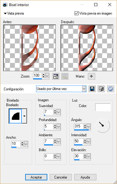The width and height of the screenshot is (117, 184).
Task: Open the Ángulo slider dropdown arrow
Action: click(x=89, y=127)
